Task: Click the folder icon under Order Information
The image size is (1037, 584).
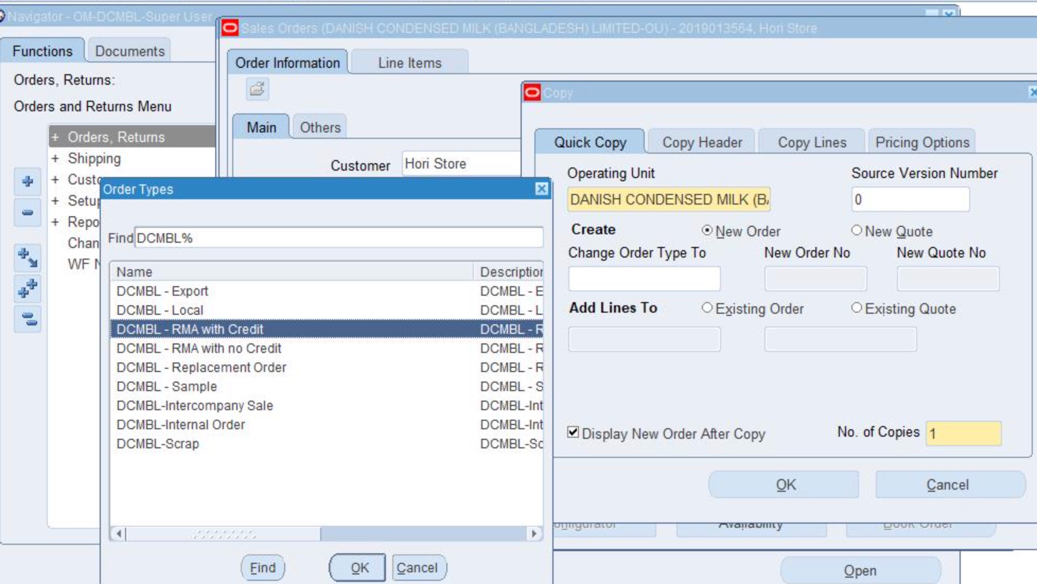Action: point(258,89)
